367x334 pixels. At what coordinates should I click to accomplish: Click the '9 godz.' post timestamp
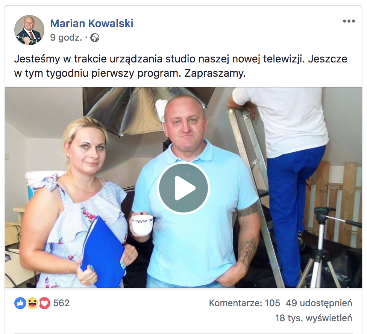point(66,38)
